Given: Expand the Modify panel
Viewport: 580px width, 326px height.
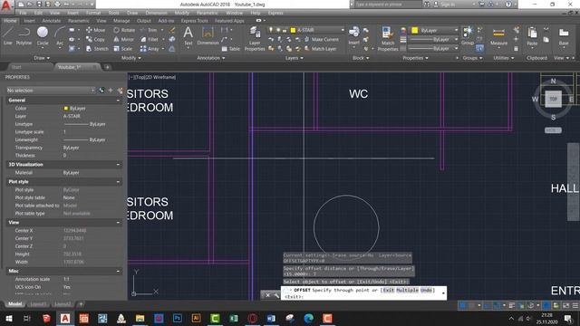Looking at the screenshot, I should coord(130,58).
